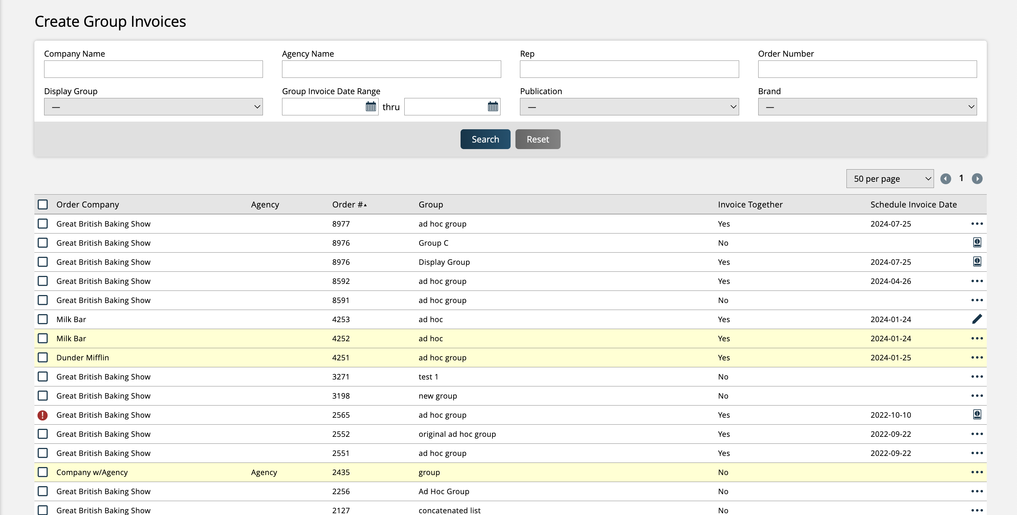The height and width of the screenshot is (515, 1017).
Task: Click invoice icon for order 8976 Group C
Action: [x=977, y=243]
